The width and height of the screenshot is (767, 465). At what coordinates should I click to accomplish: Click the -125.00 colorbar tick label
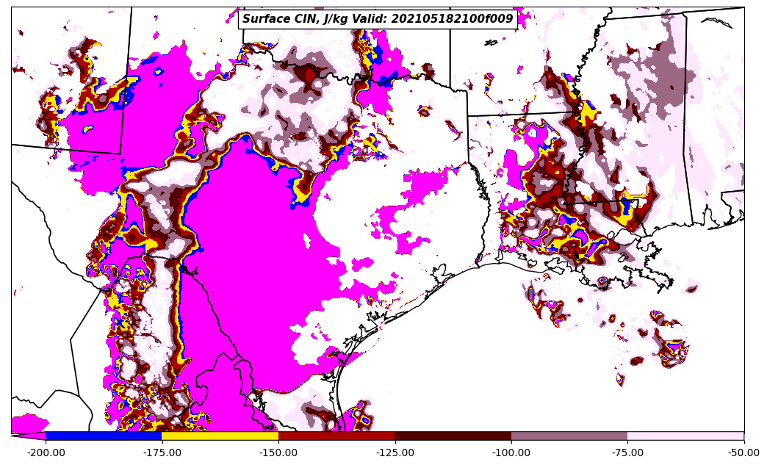(x=395, y=453)
